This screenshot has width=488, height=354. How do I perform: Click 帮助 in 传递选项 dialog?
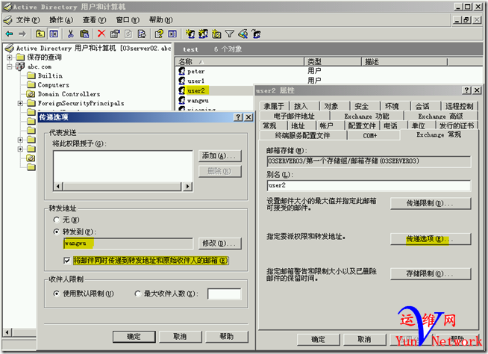tap(227, 337)
